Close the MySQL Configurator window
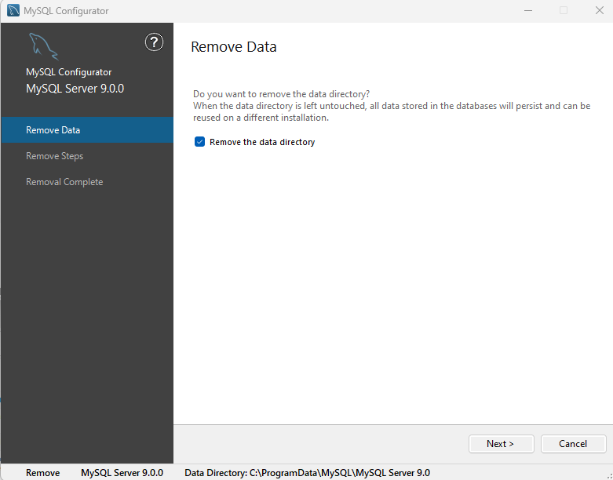The width and height of the screenshot is (613, 480). pyautogui.click(x=600, y=10)
